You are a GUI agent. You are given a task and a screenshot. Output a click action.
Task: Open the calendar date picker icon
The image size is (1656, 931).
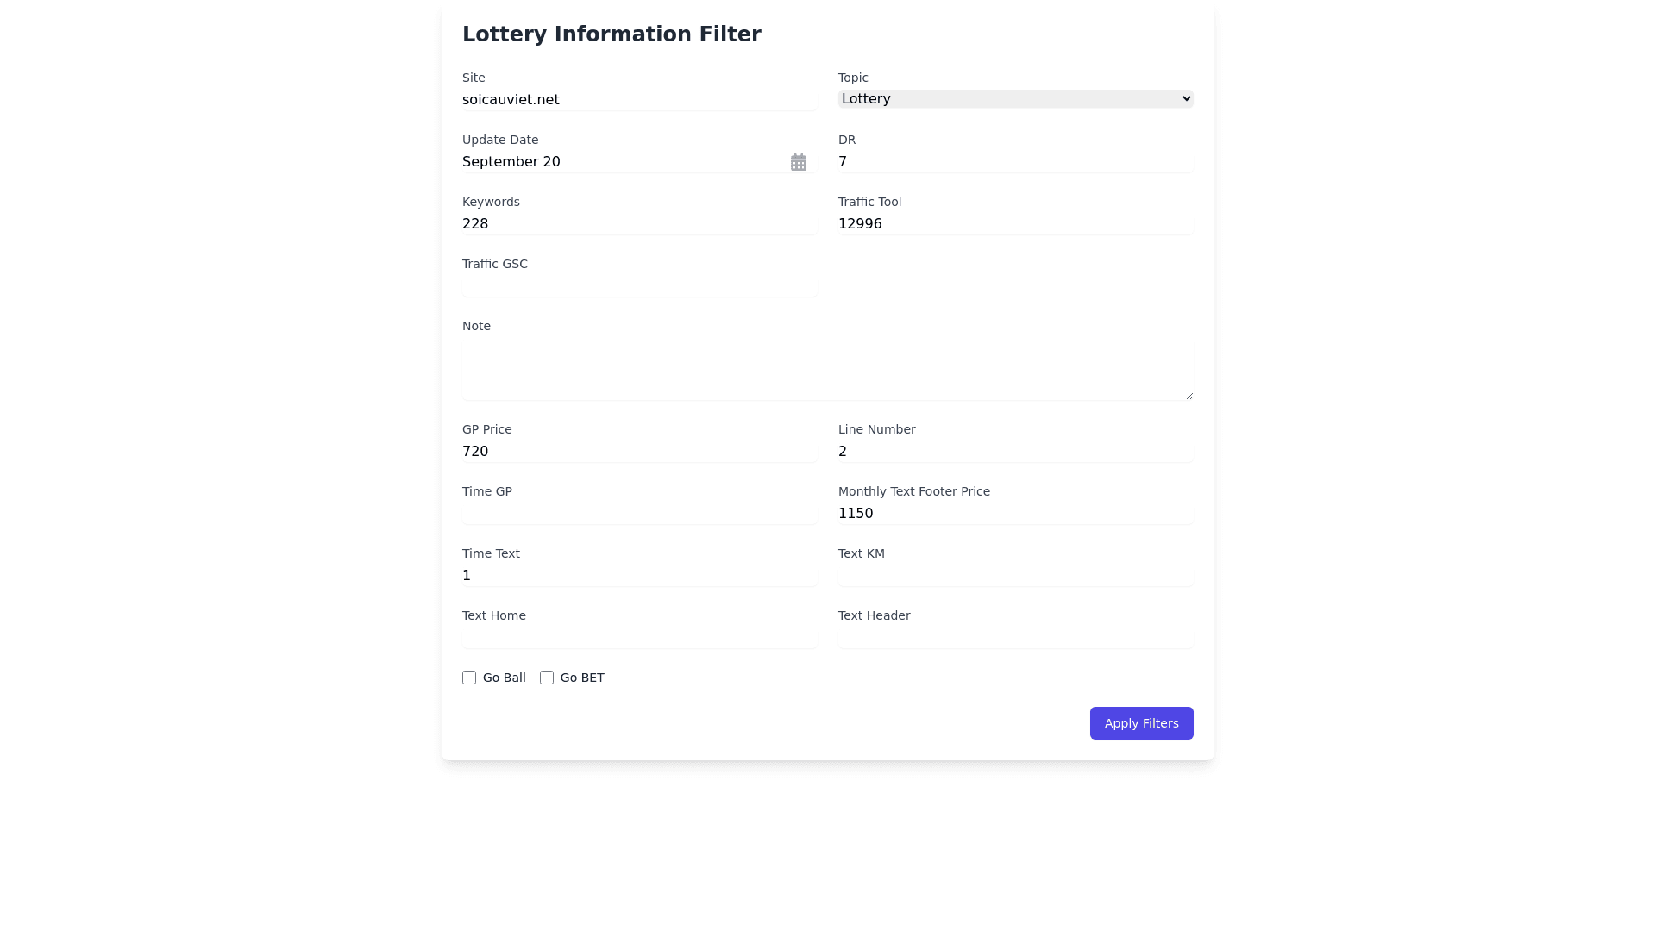pos(798,162)
